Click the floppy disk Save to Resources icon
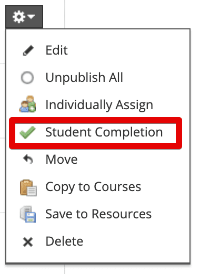The height and width of the screenshot is (274, 200). 28,214
